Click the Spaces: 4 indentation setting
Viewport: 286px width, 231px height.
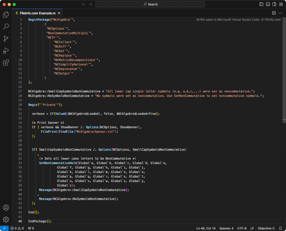pyautogui.click(x=227, y=228)
